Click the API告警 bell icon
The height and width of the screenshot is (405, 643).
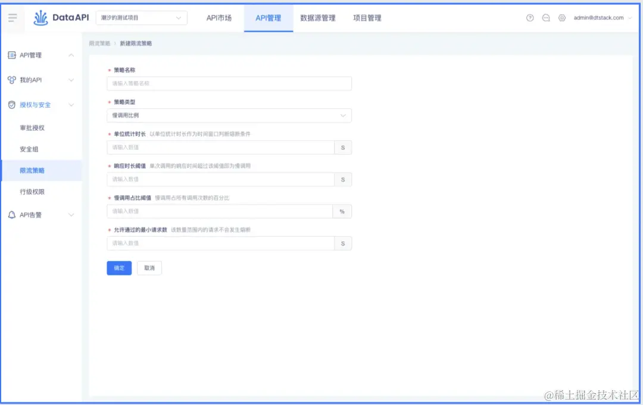(13, 215)
